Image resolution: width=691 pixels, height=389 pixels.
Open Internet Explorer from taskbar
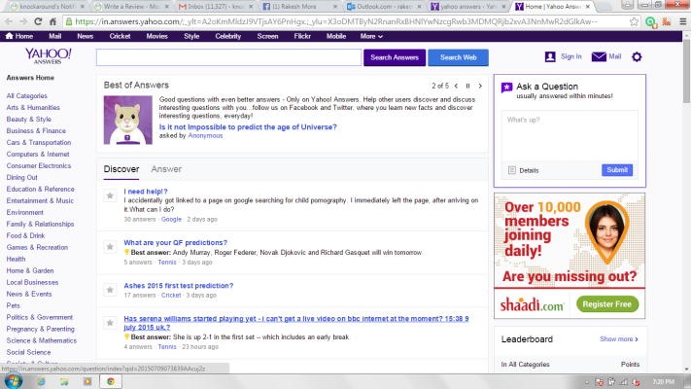41,381
